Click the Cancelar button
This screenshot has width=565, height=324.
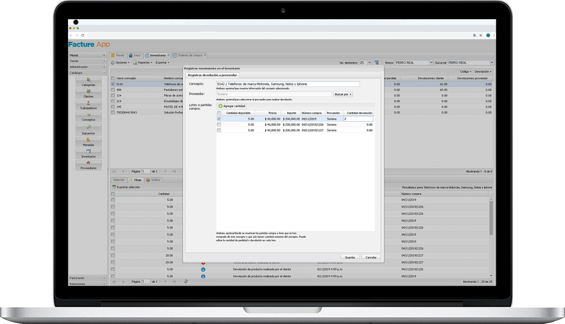point(371,257)
